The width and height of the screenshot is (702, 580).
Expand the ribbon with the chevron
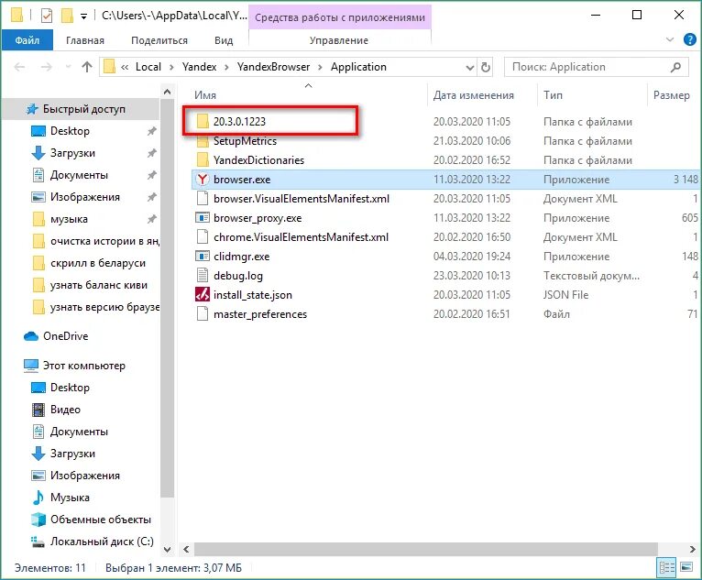tap(670, 39)
